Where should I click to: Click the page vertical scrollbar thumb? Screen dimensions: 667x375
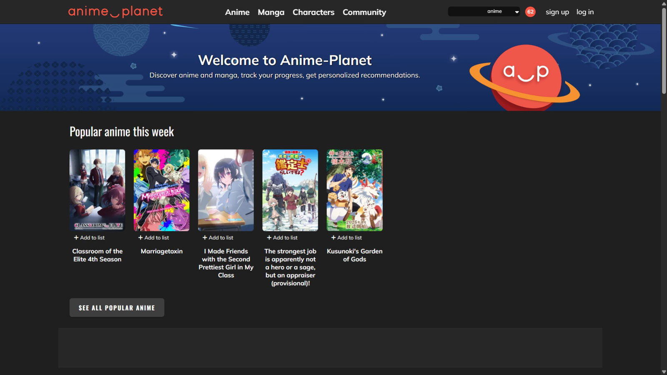point(664,50)
